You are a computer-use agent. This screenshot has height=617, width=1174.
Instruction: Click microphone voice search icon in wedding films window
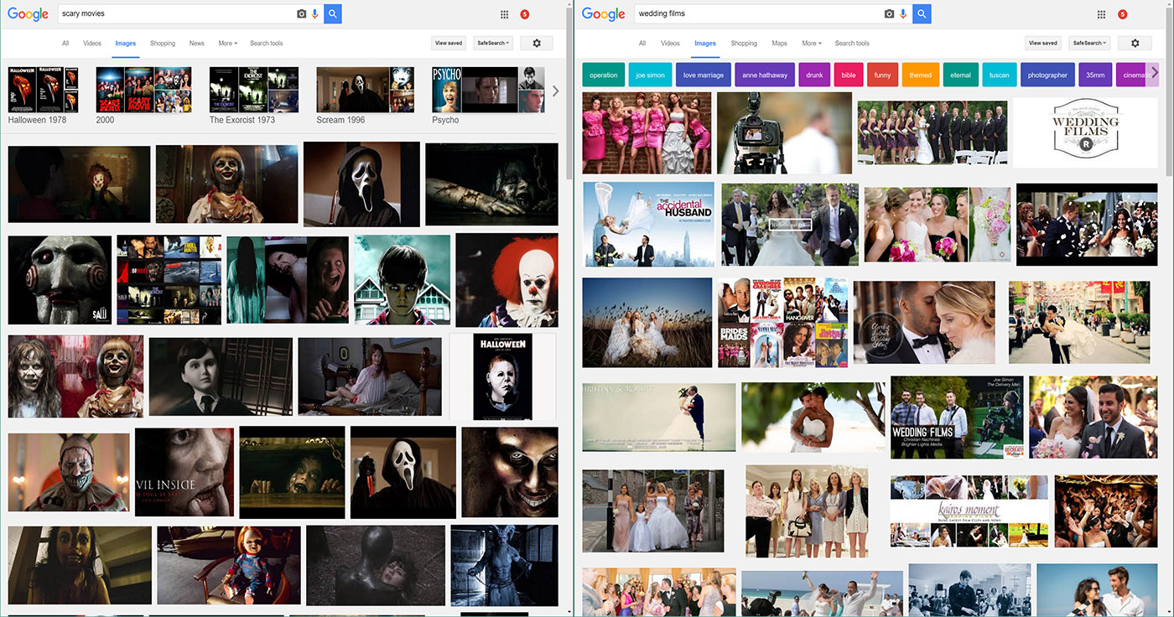point(903,14)
